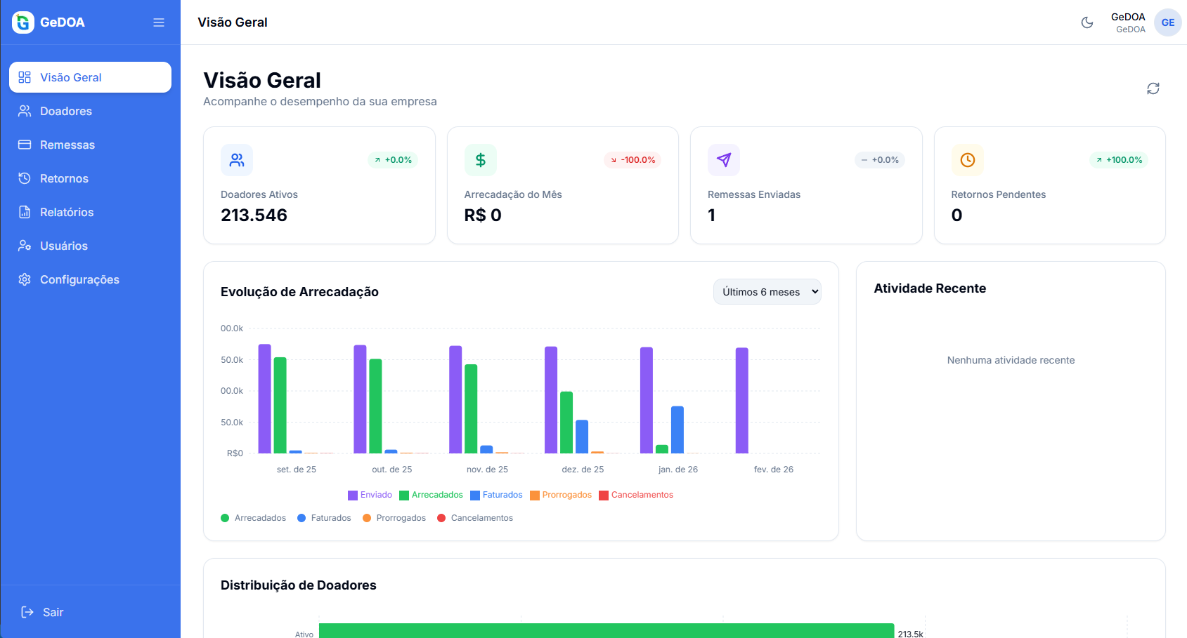Click the Arrecadação dollar sign icon
The width and height of the screenshot is (1187, 638).
pos(480,160)
